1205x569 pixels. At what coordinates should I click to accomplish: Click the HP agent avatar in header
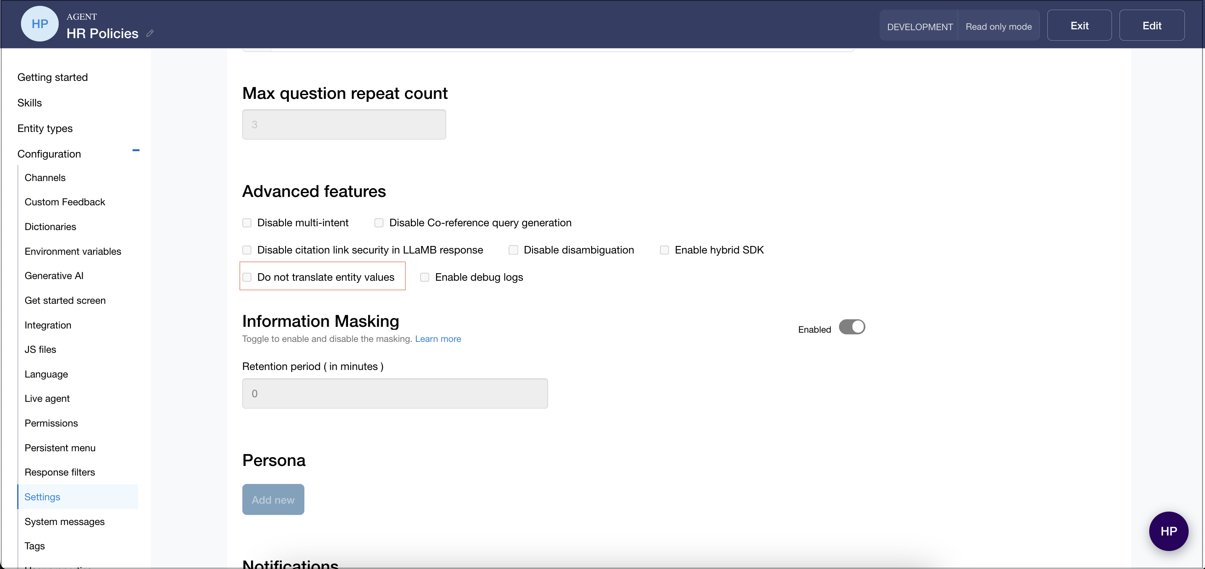point(40,24)
